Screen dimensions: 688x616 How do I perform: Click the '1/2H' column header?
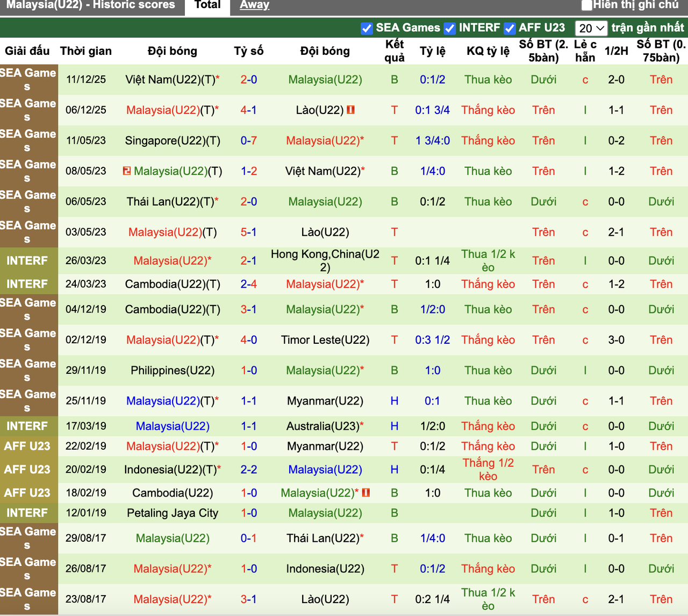click(617, 51)
